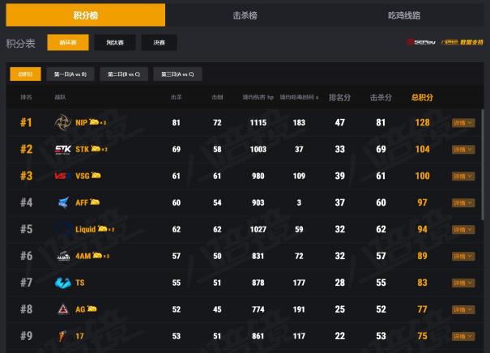Click average damage value 1115
The height and width of the screenshot is (353, 490).
coord(258,122)
